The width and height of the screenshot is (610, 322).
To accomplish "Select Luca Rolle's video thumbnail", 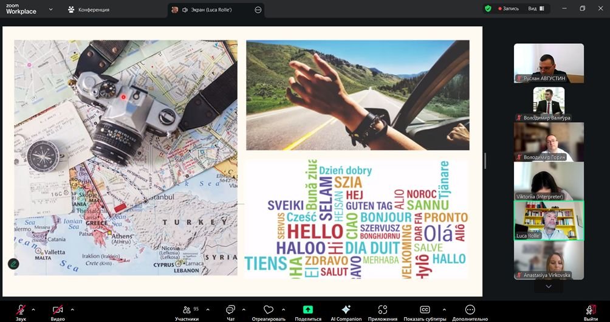I will (549, 221).
